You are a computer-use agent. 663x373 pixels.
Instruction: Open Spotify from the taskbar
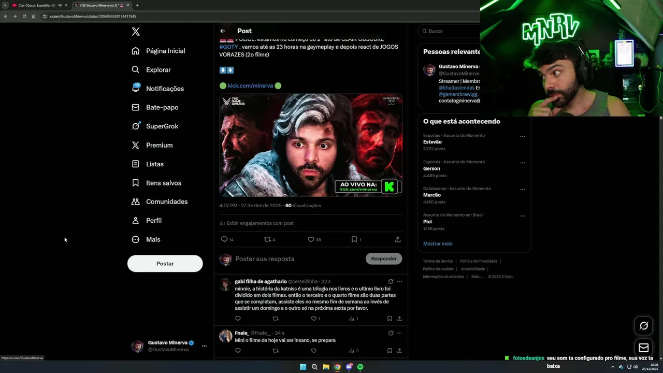point(360,367)
